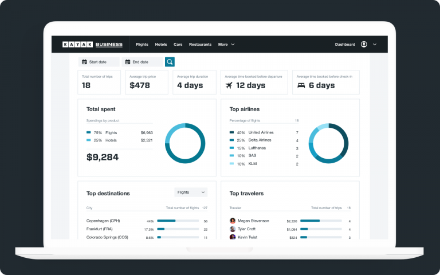This screenshot has height=275, width=440.
Task: Expand the More menu
Action: (226, 44)
